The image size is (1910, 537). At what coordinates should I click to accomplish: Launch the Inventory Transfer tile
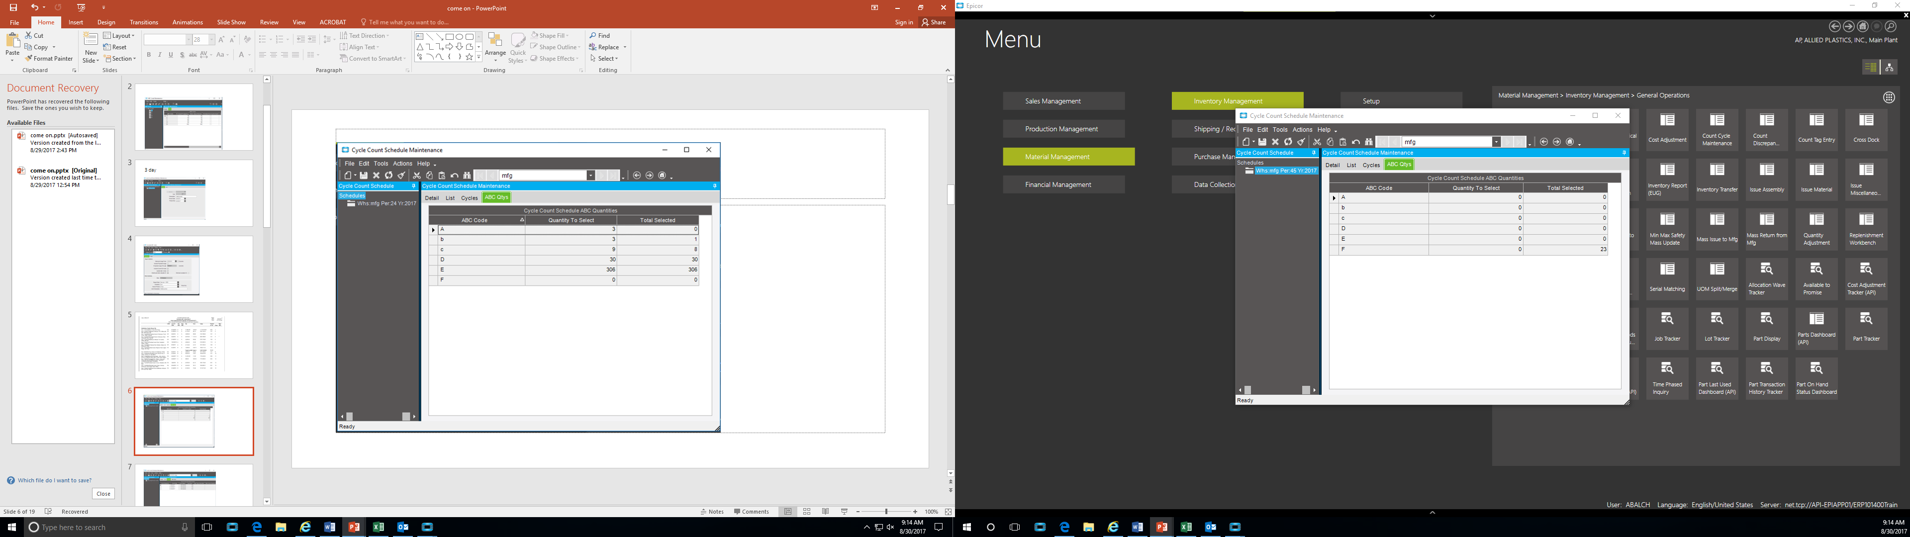1717,179
